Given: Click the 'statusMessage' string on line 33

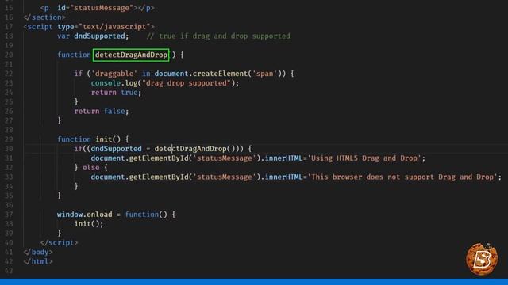Looking at the screenshot, I should [225, 177].
